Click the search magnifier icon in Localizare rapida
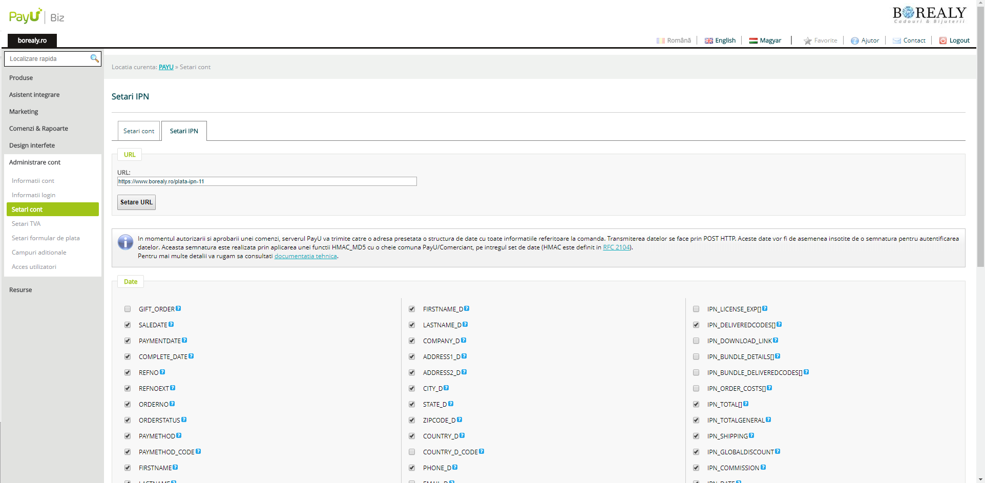985x483 pixels. pyautogui.click(x=94, y=58)
